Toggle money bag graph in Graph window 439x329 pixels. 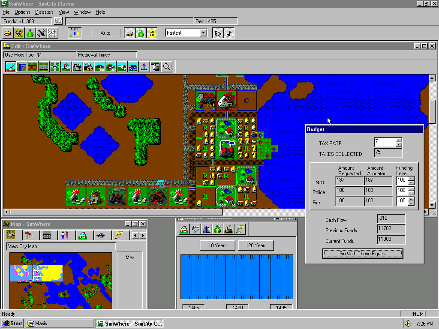point(217,230)
